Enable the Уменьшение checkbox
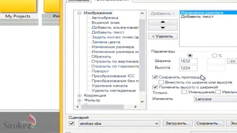The image size is (237, 133). pyautogui.click(x=184, y=92)
